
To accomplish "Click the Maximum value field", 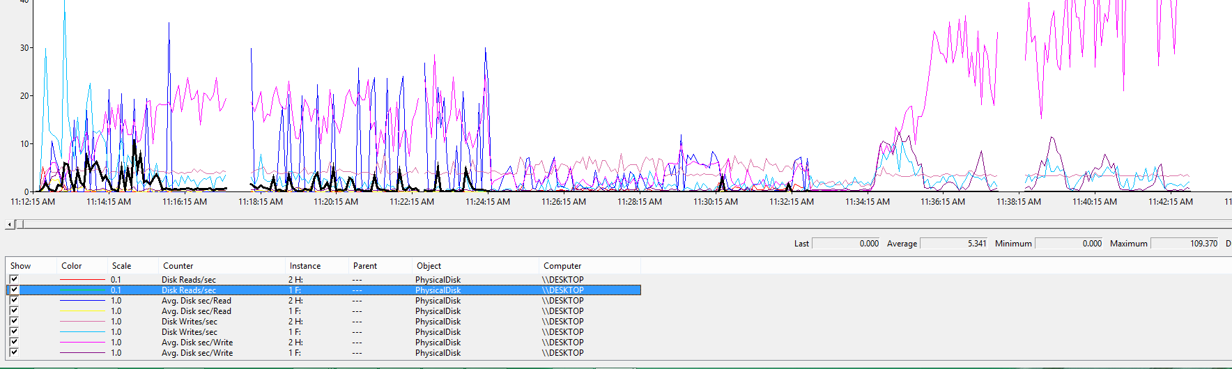I will pyautogui.click(x=1185, y=244).
